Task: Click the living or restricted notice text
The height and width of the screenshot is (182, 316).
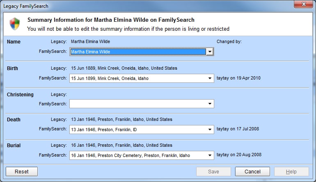Action: (x=128, y=29)
